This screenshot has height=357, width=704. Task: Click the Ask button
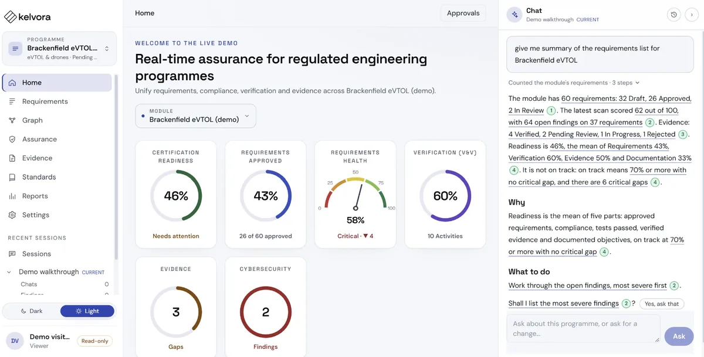pos(679,336)
